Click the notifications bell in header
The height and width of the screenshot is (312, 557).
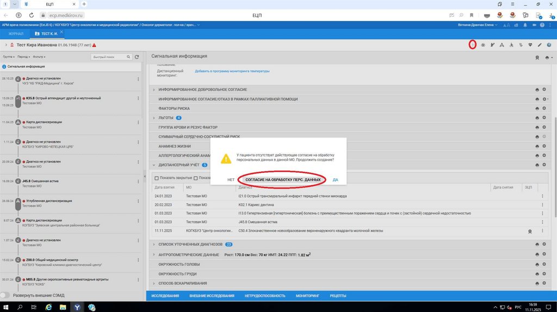coord(525,25)
